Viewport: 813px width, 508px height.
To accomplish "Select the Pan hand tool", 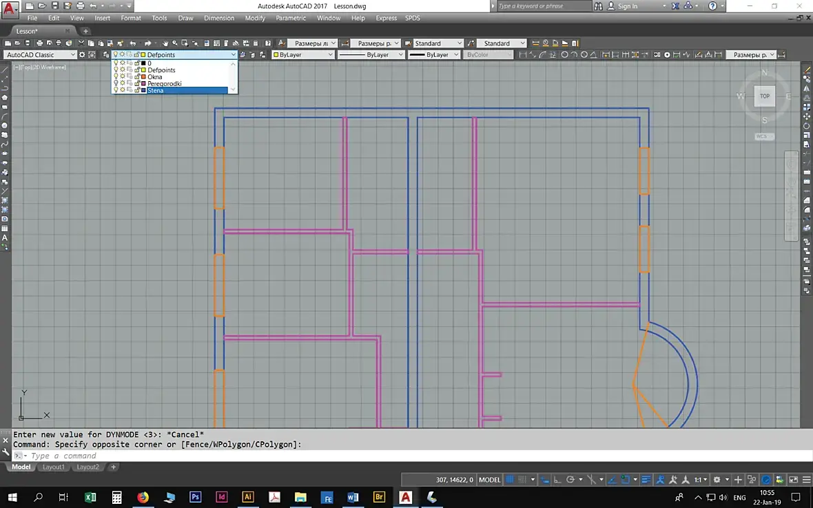I will tap(165, 43).
